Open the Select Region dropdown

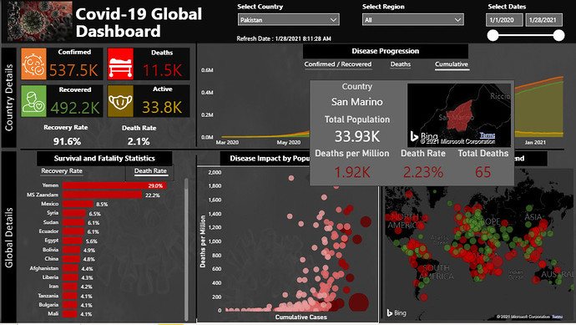point(413,20)
